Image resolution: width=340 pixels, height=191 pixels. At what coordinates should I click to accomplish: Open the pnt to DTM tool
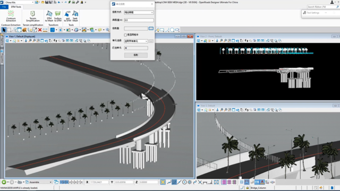click(x=67, y=16)
